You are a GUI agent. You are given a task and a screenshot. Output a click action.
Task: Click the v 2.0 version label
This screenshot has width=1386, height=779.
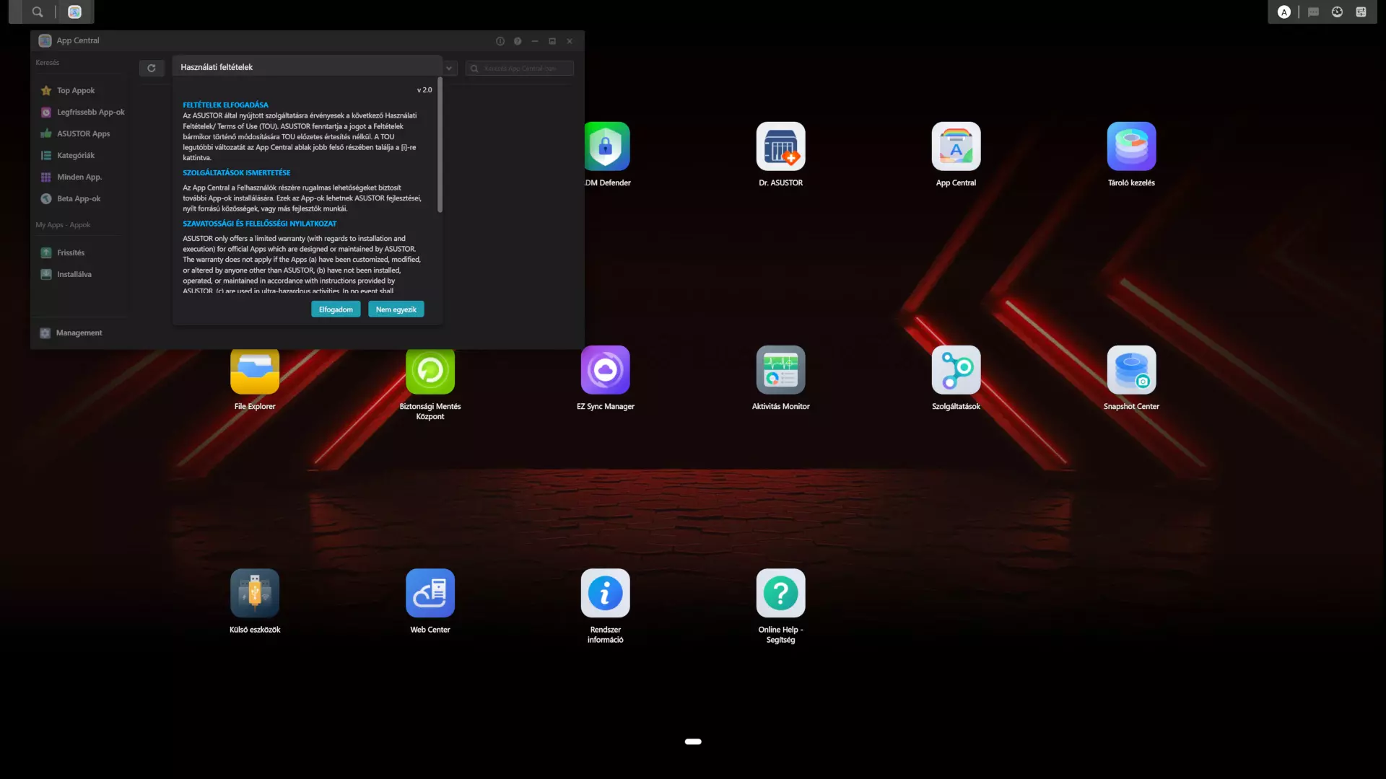click(424, 90)
